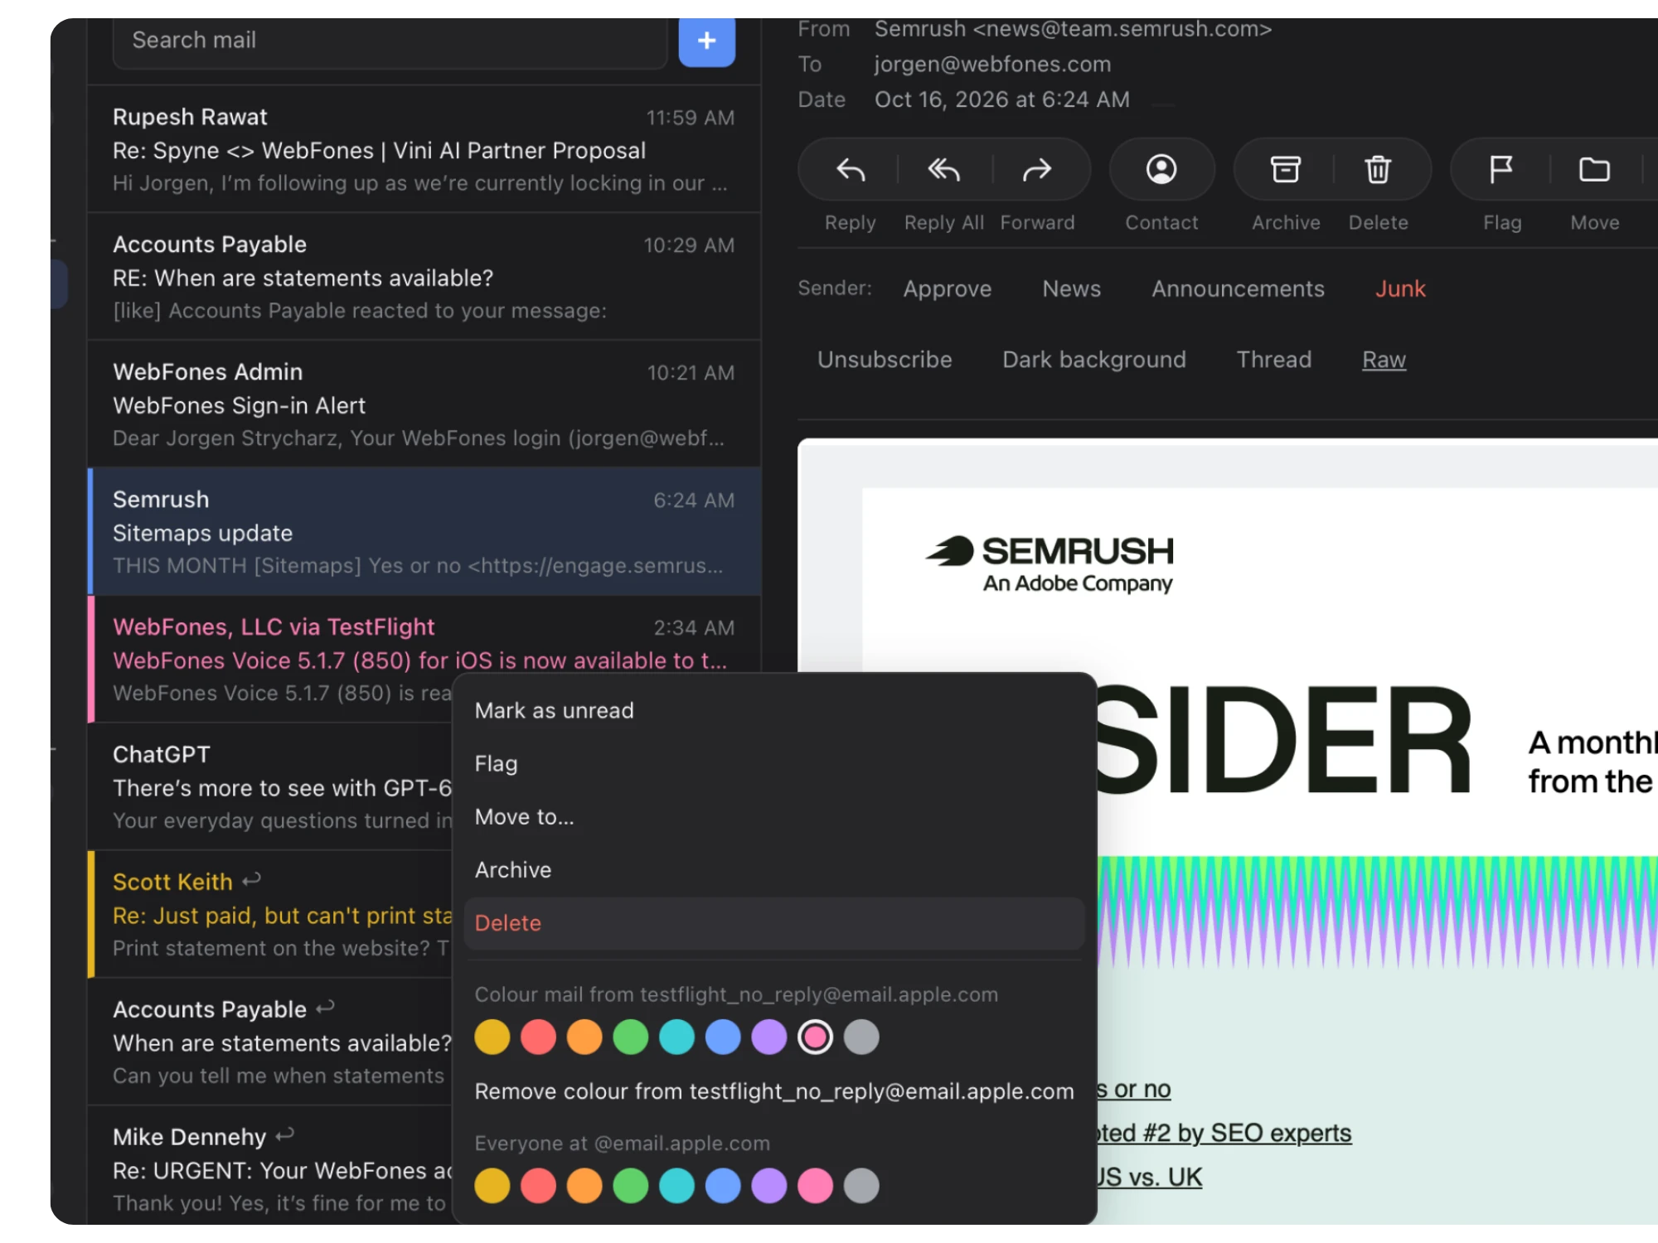Open the ChatGPT email in list

click(270, 786)
